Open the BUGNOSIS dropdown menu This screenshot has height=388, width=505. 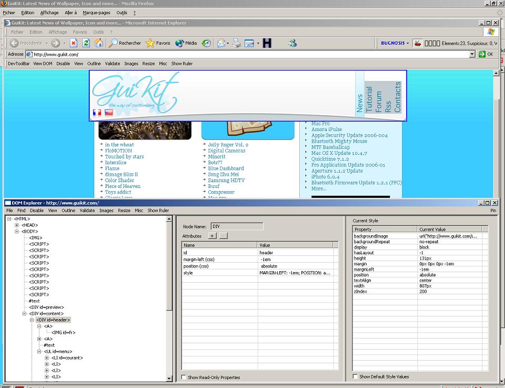coord(395,43)
